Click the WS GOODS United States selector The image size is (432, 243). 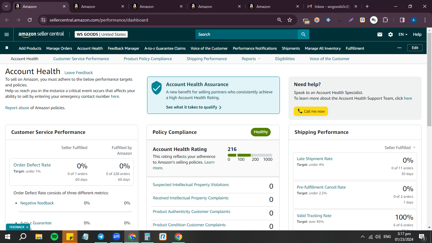pyautogui.click(x=101, y=34)
